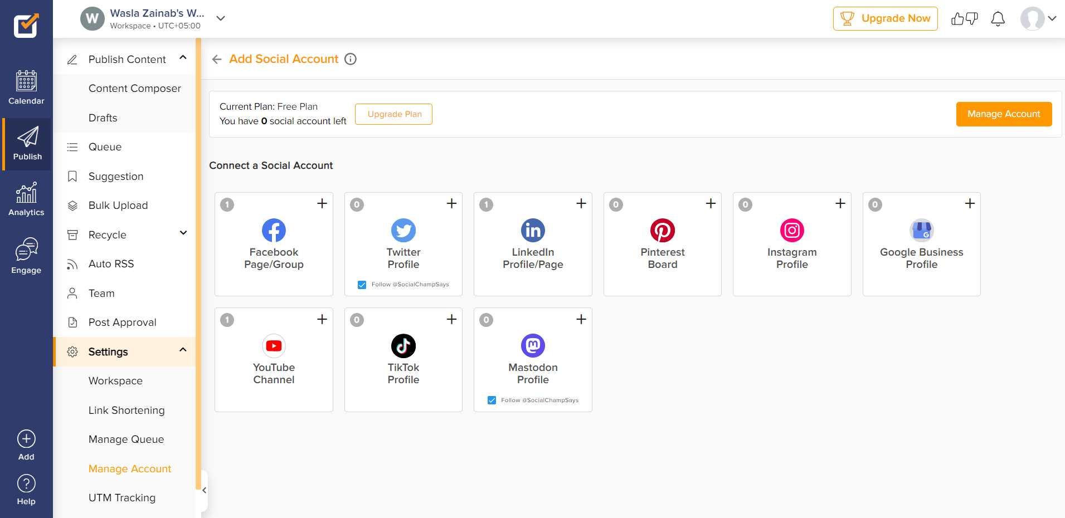Collapse the Publish Content section chevron
Viewport: 1065px width, 518px height.
point(183,57)
